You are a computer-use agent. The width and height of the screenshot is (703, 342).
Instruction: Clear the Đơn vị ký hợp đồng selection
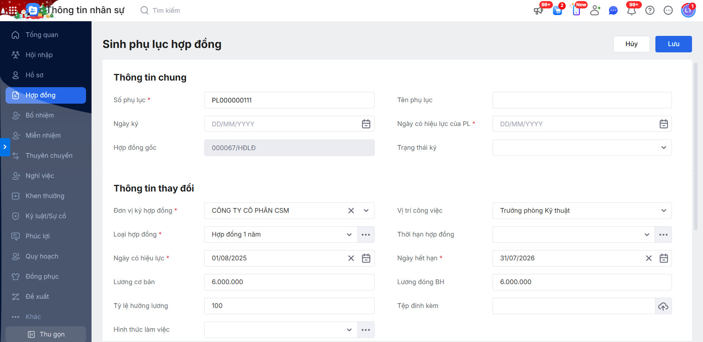pos(351,211)
